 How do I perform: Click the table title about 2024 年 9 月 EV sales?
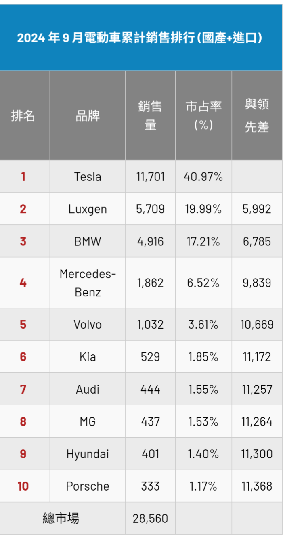[140, 38]
